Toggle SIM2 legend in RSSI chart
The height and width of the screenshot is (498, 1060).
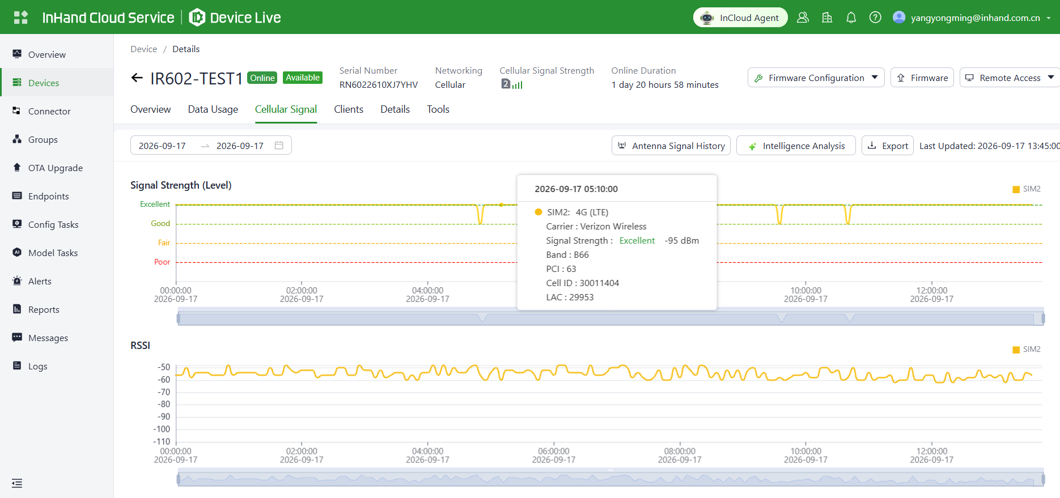point(1027,350)
